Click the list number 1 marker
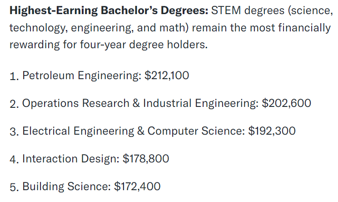This screenshot has height=202, width=338. coord(14,76)
